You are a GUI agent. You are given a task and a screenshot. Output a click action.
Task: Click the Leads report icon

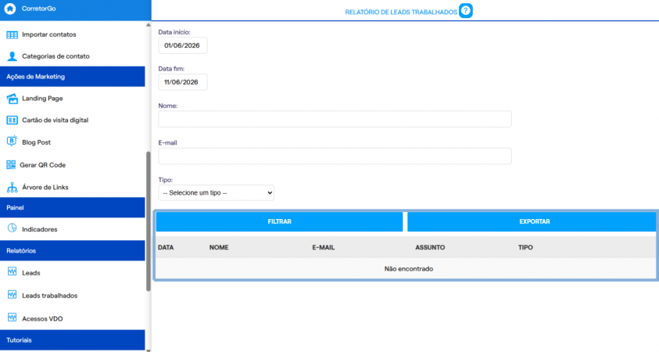click(13, 271)
